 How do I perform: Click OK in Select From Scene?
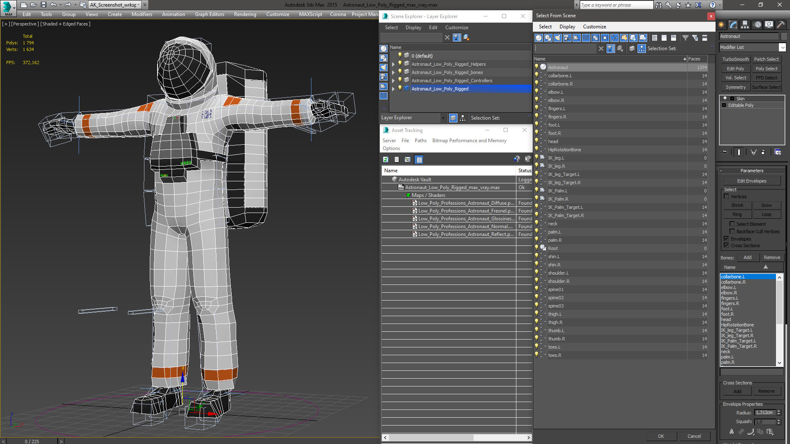660,436
